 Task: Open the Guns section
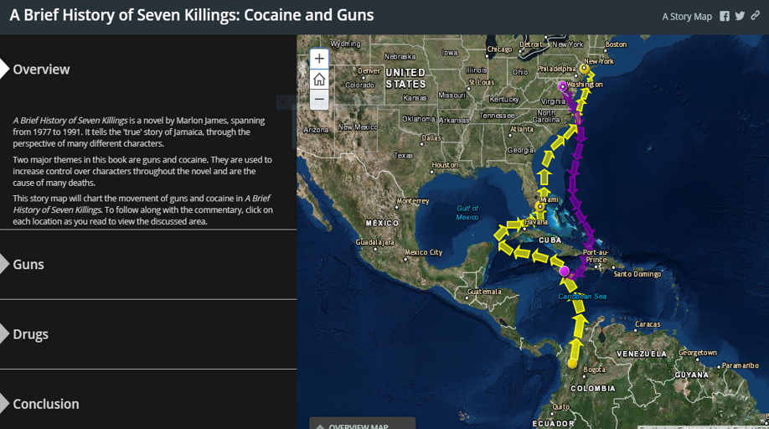28,264
